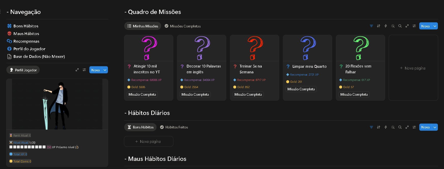Click Missão Completa on 20 Flexões sem Falhar

tap(354, 94)
